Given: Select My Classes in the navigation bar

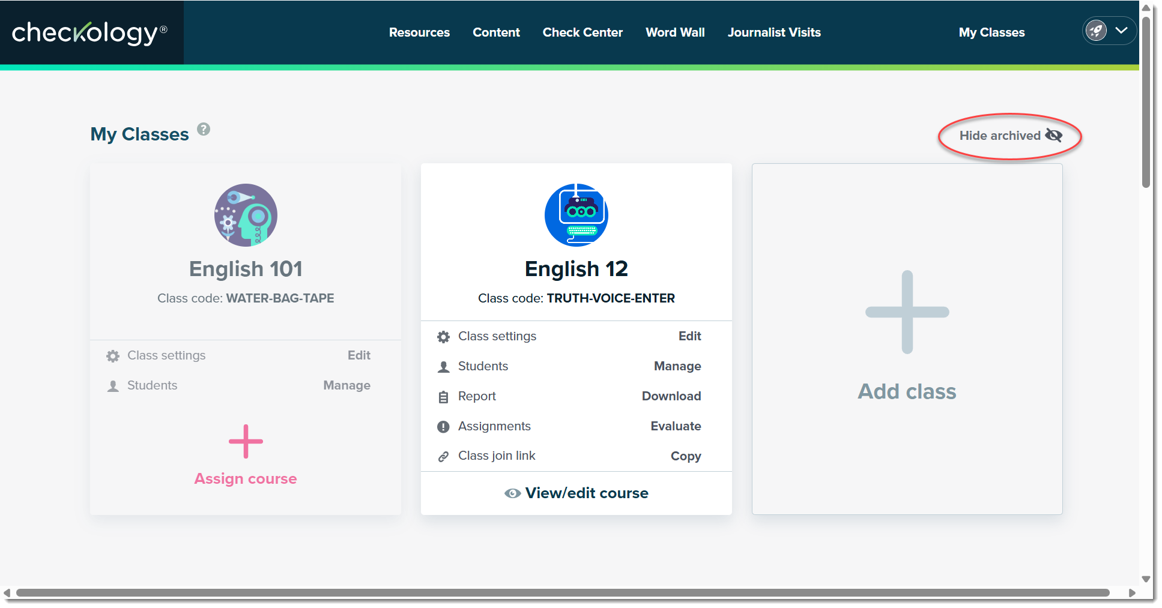Looking at the screenshot, I should [x=991, y=32].
